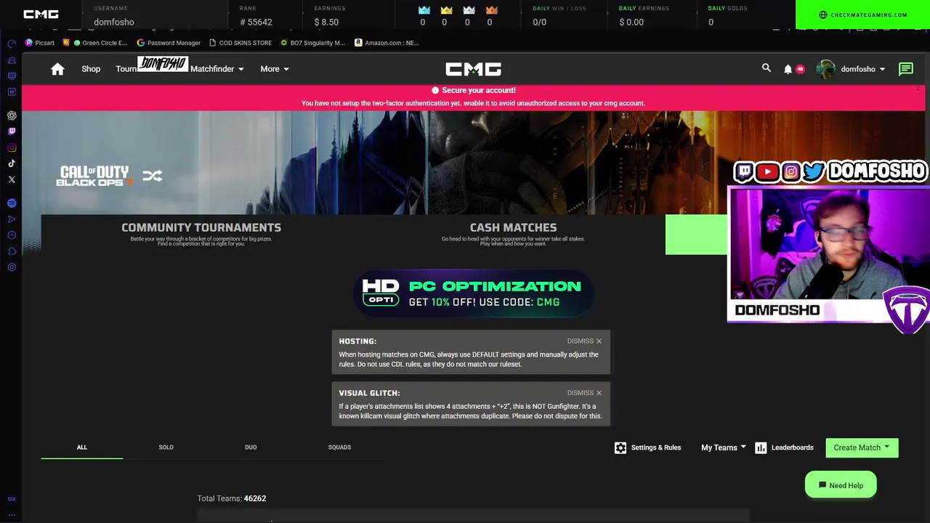Open the COD SKINS STORE bookmark
The height and width of the screenshot is (523, 930).
click(x=240, y=43)
